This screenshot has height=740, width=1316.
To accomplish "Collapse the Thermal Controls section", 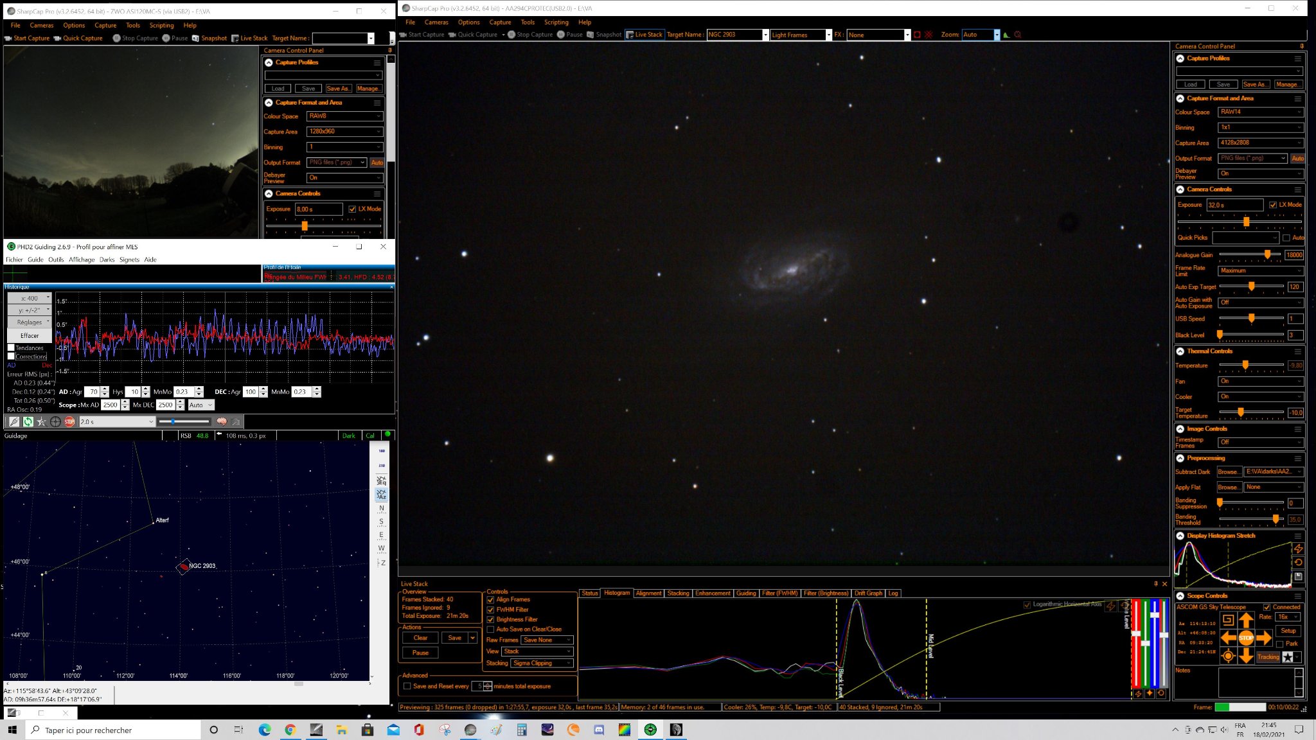I will click(x=1180, y=351).
